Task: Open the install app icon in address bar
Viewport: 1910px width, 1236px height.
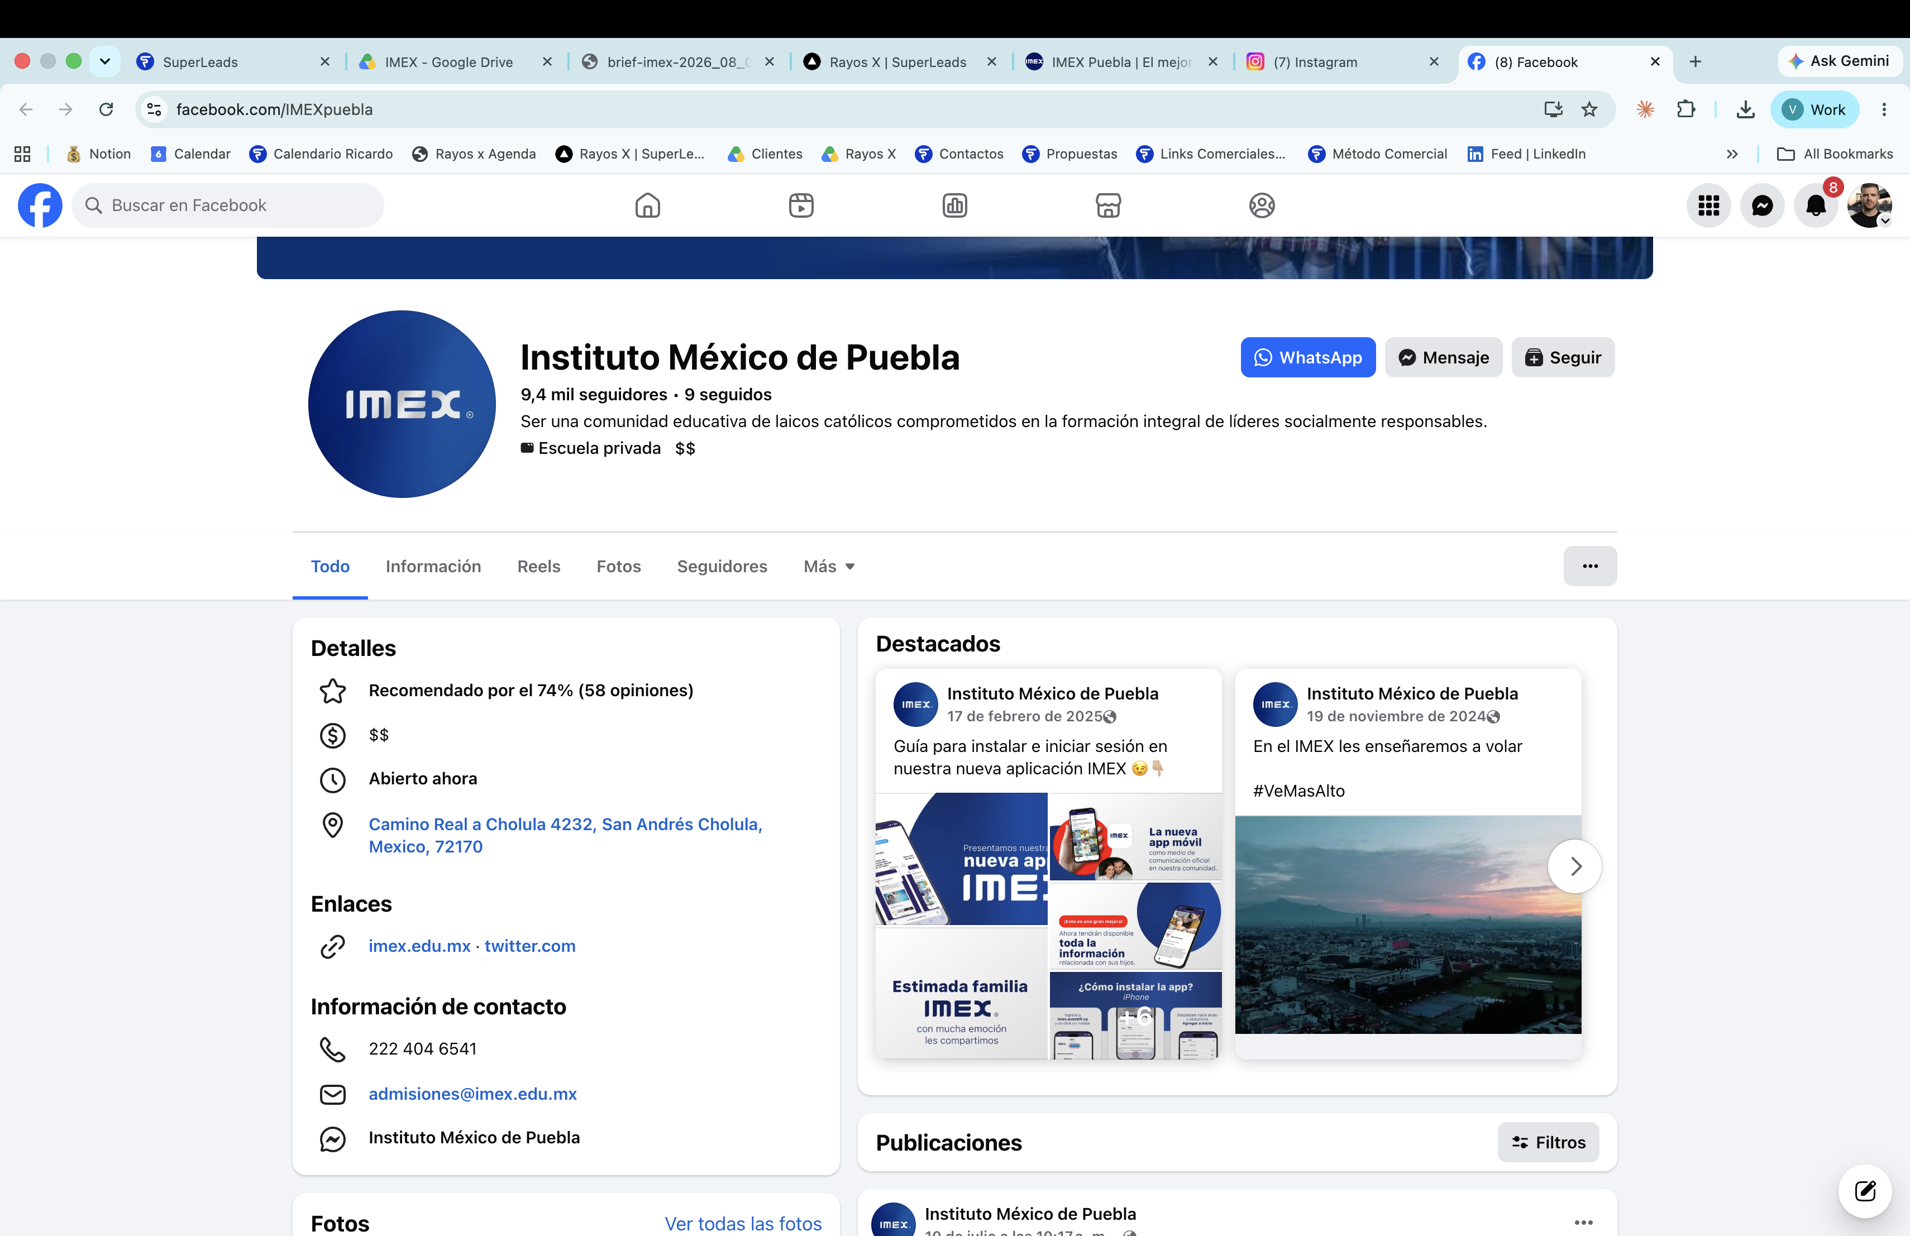Action: coord(1553,109)
